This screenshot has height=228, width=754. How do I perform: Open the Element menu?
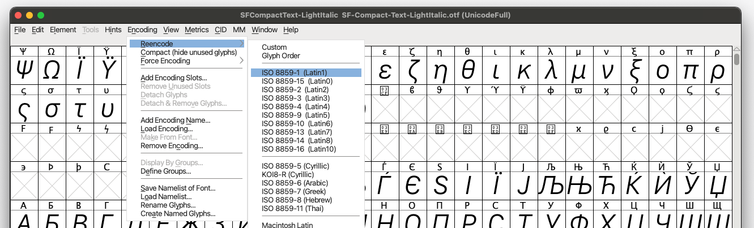63,29
